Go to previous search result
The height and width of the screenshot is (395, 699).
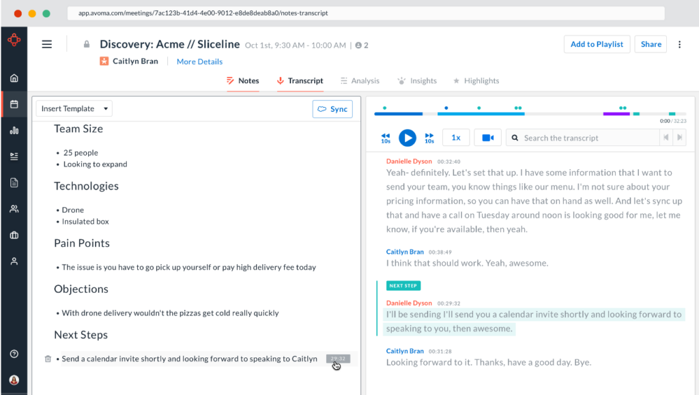point(666,138)
